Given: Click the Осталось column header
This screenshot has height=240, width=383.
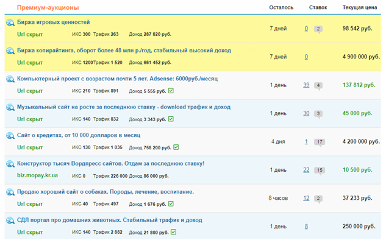Looking at the screenshot, I should coord(281,7).
